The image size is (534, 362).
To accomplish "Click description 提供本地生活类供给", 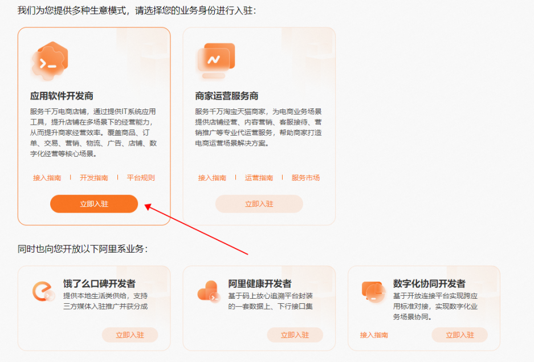I will pos(105,301).
